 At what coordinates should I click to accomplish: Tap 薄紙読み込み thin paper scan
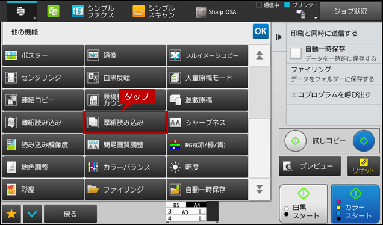click(43, 122)
